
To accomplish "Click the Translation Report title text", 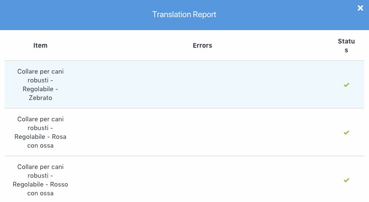I will [x=184, y=15].
